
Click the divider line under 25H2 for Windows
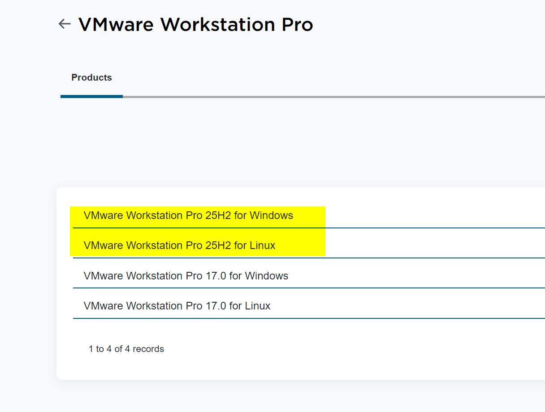pos(403,228)
